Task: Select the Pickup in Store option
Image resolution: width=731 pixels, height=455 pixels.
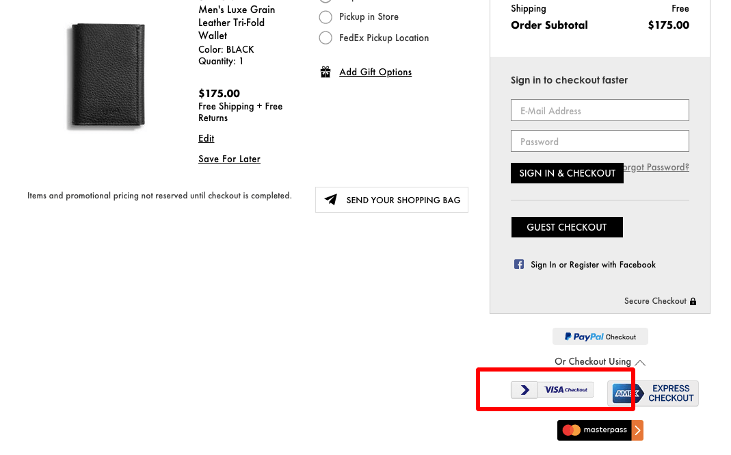Action: pos(326,17)
